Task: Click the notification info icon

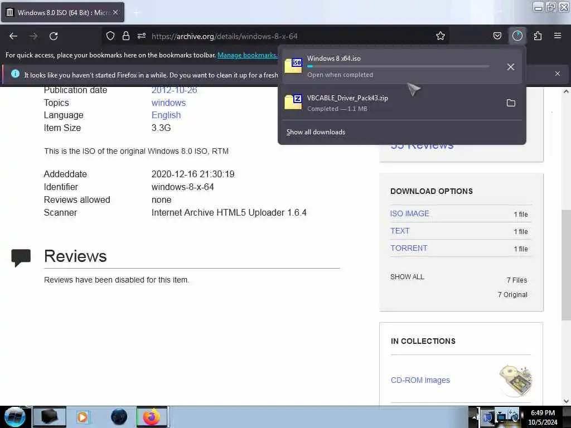Action: [x=15, y=74]
